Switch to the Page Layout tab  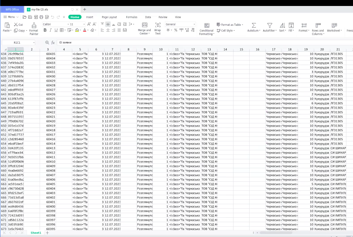click(109, 17)
